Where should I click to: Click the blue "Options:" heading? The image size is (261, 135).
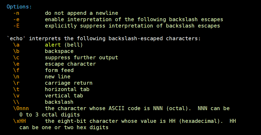pos(19,7)
